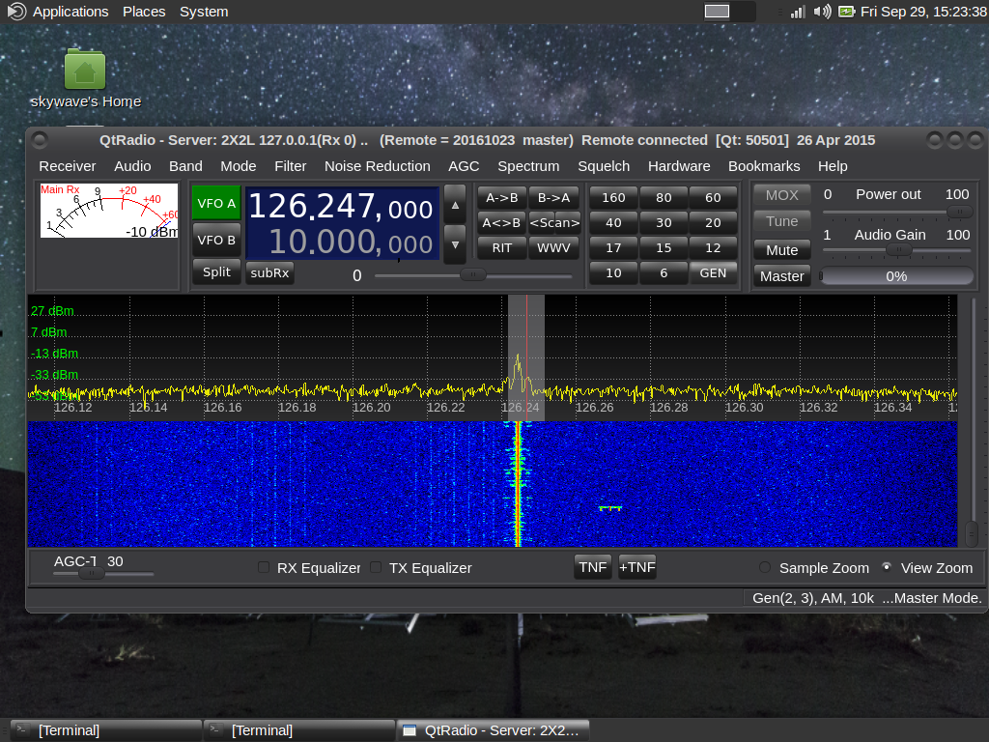The width and height of the screenshot is (989, 742).
Task: Open the AGC menu
Action: coord(464,166)
